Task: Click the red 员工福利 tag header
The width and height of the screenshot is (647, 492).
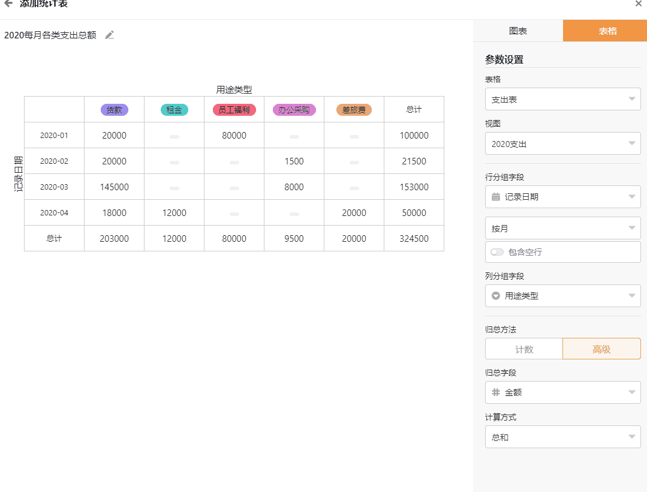Action: coord(234,110)
